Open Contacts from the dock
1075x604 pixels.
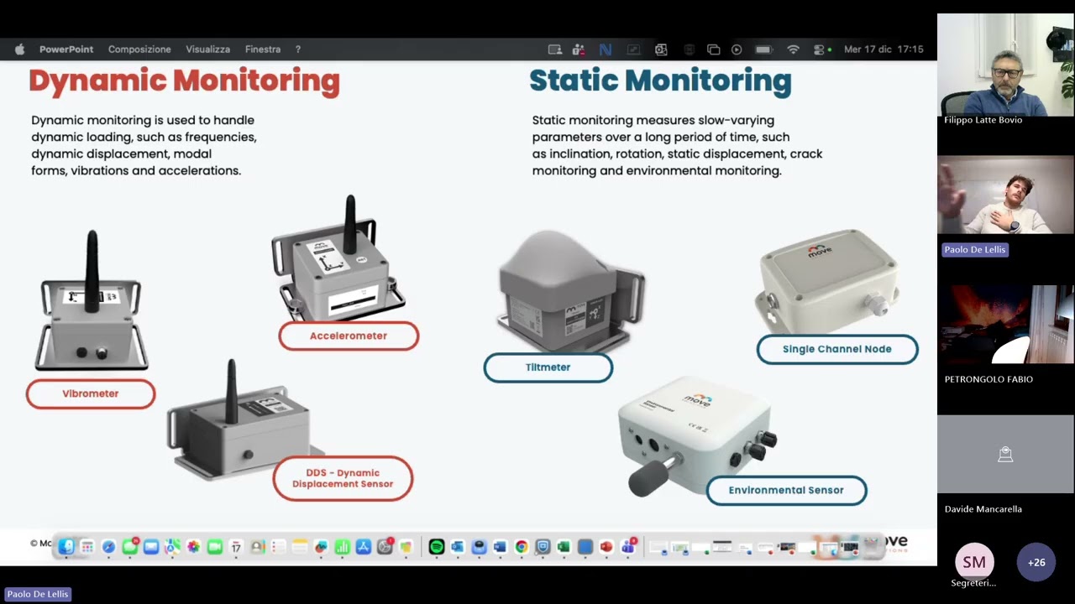pos(258,547)
